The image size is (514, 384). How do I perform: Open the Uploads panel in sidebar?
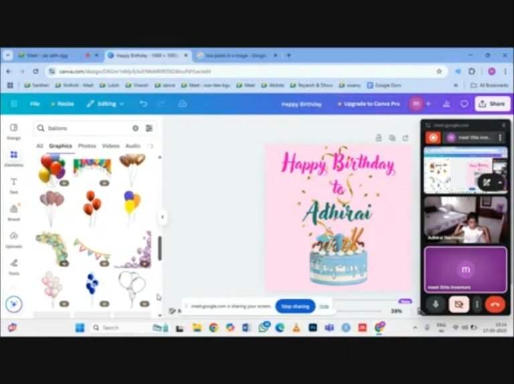point(13,239)
